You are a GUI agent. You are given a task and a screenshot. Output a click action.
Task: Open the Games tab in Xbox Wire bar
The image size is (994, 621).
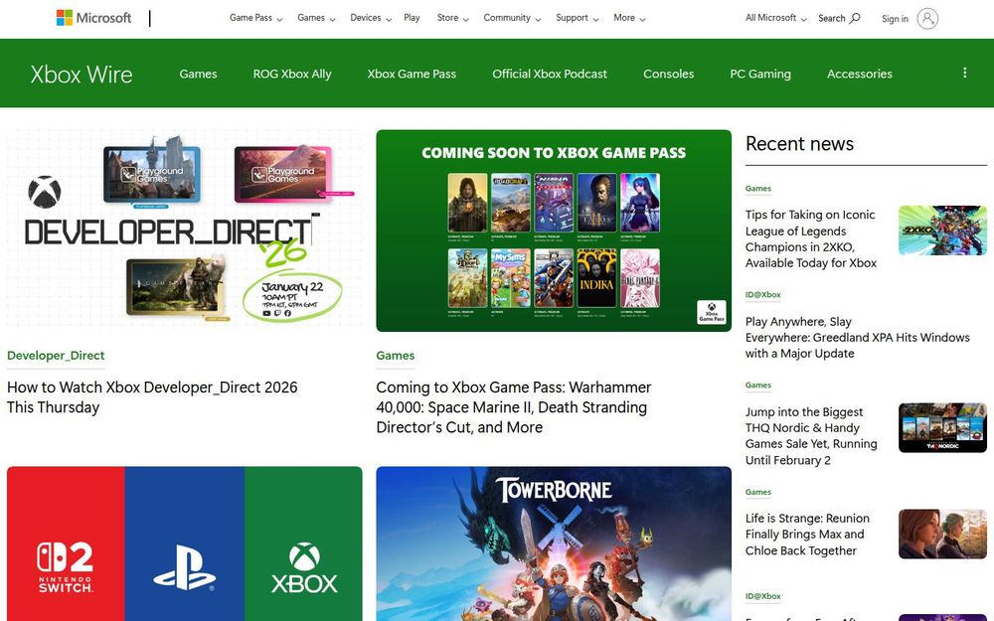click(x=198, y=74)
